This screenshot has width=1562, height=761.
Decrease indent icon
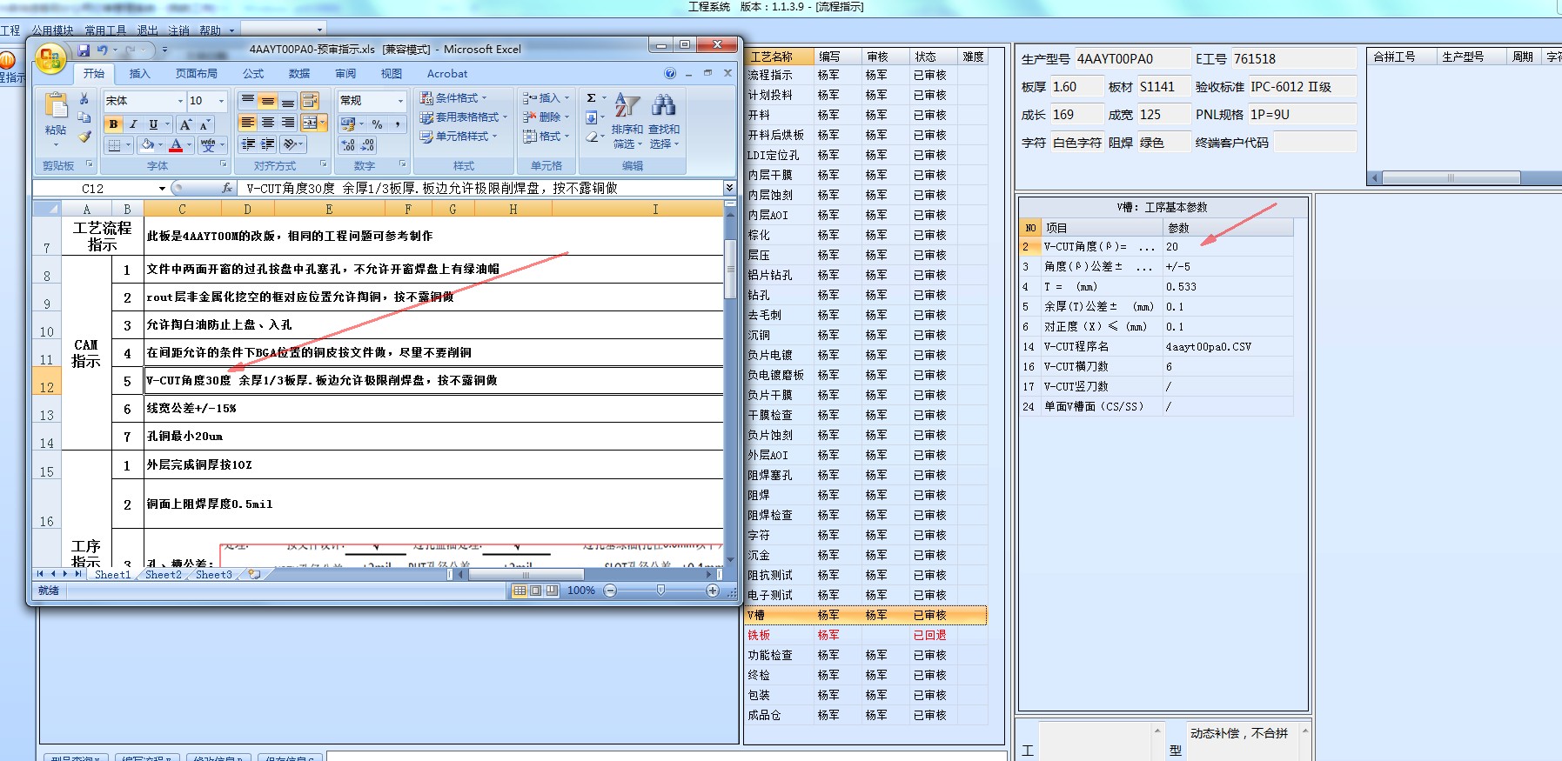(248, 144)
